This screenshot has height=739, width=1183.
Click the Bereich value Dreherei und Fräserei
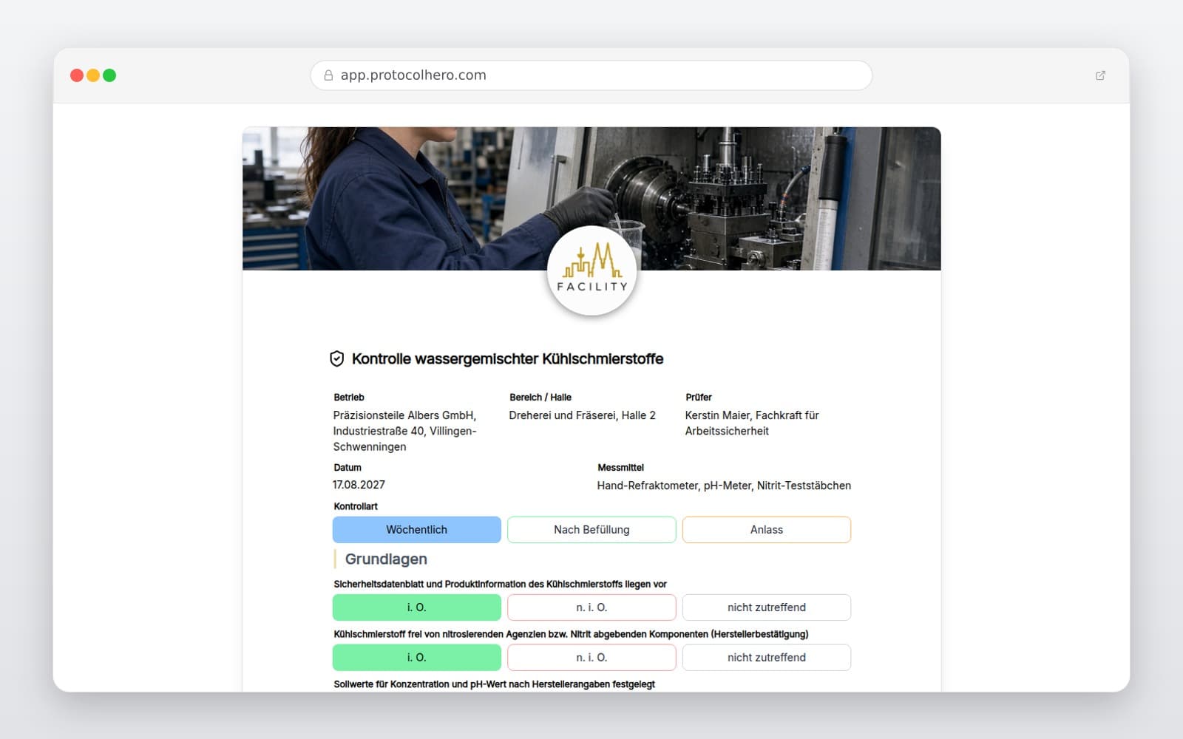pos(582,415)
